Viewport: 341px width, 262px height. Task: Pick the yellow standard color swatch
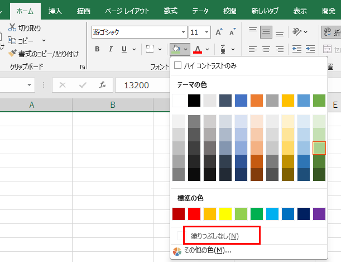225,213
